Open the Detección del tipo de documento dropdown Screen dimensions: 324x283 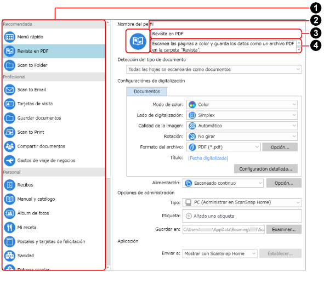[x=214, y=70]
